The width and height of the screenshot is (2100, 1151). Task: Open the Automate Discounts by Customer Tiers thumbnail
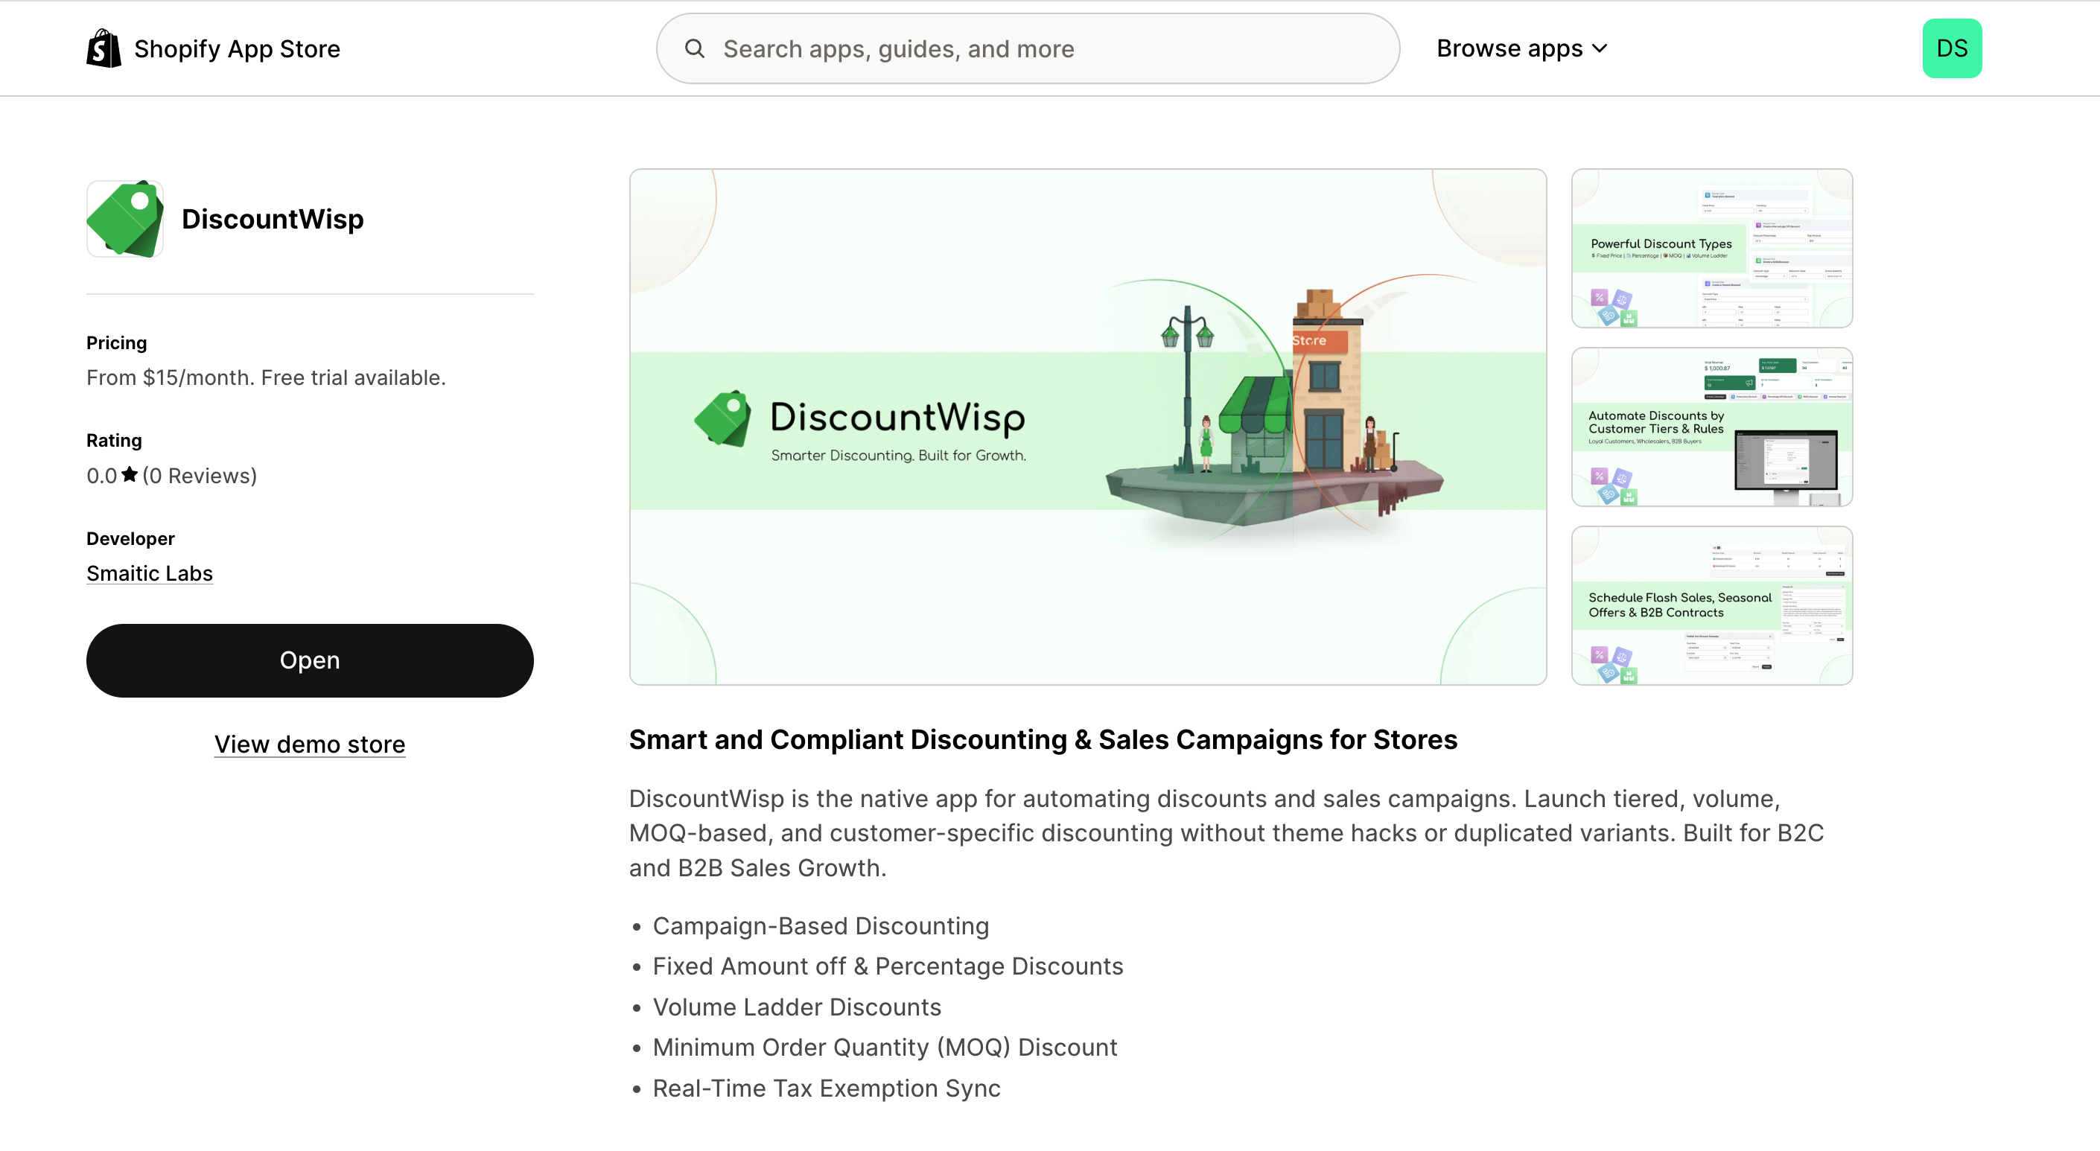click(1711, 427)
